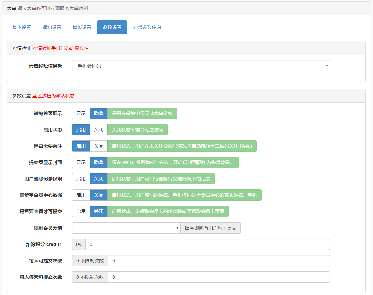Open the 限制会员分组 dropdown
373x295 pixels.
(126, 228)
